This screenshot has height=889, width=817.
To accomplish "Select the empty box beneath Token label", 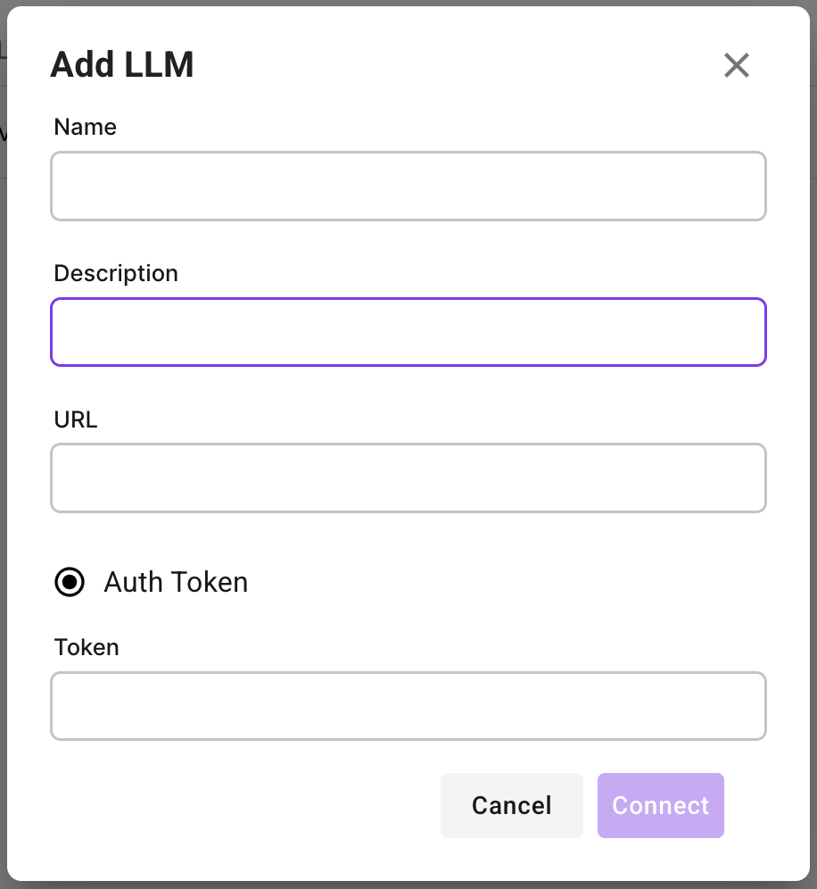I will 408,706.
